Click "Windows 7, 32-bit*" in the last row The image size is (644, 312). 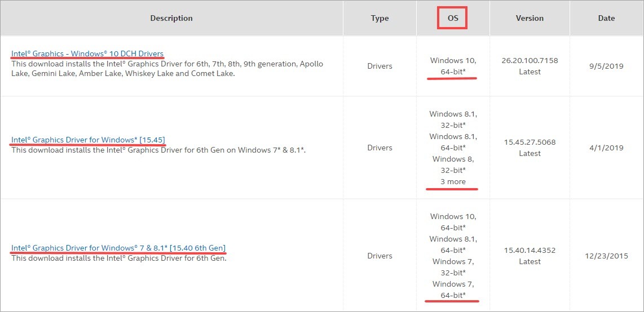(x=453, y=267)
